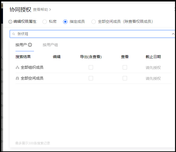Image resolution: width=176 pixels, height=152 pixels.
Task: Open 截止日期 picker for 全部空间成员
Action: [153, 78]
